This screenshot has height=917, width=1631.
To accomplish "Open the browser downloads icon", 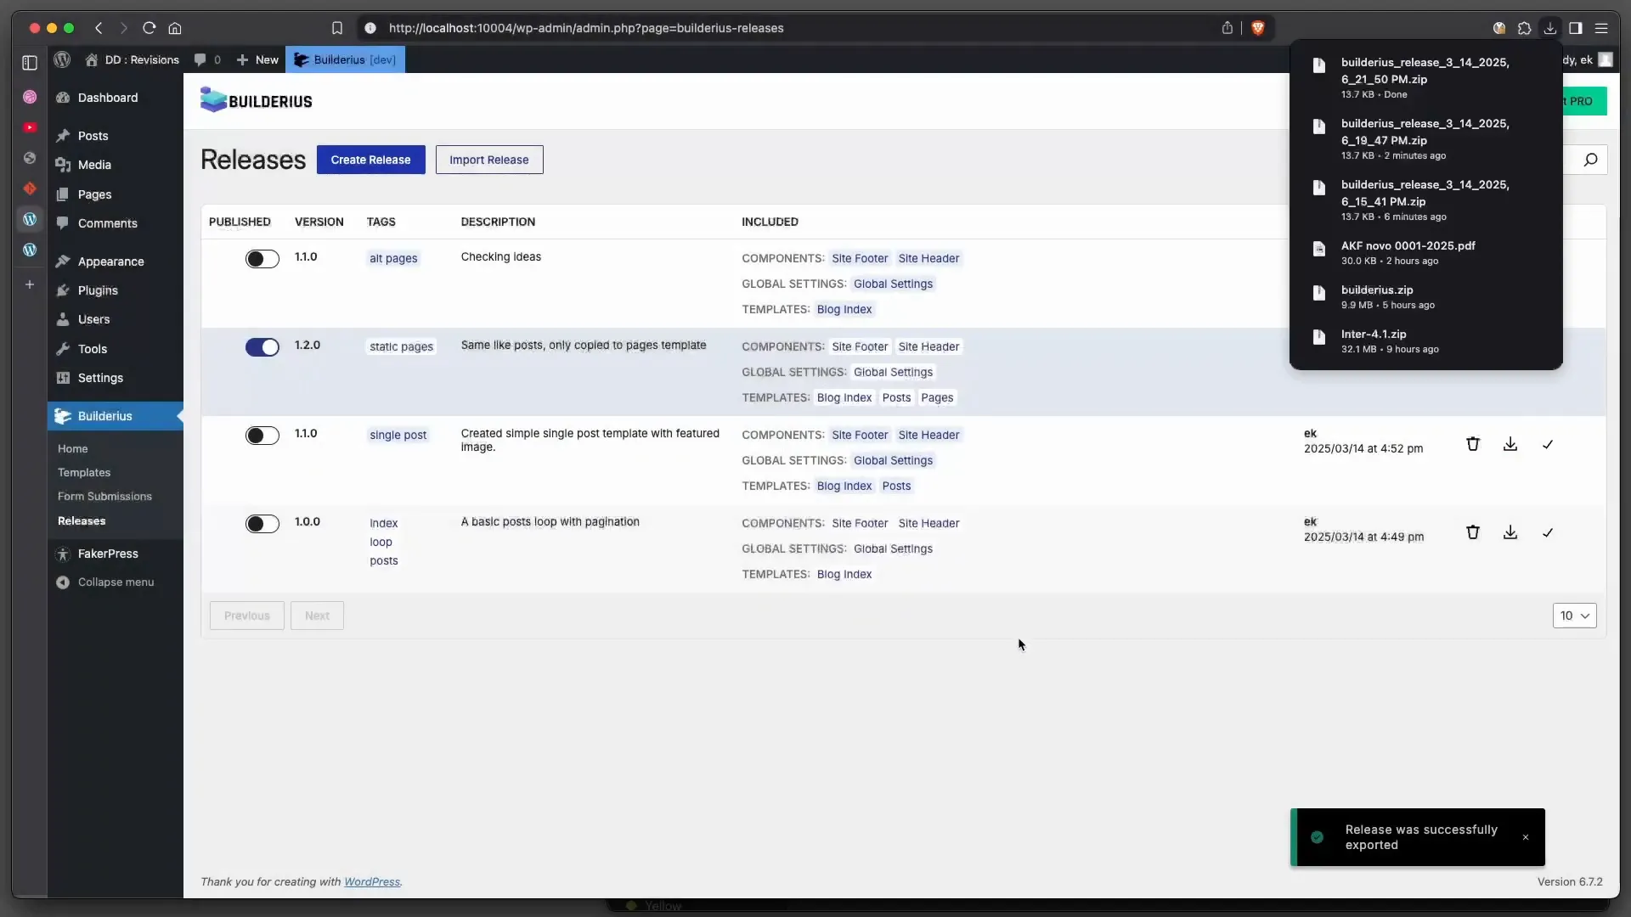I will (x=1549, y=28).
